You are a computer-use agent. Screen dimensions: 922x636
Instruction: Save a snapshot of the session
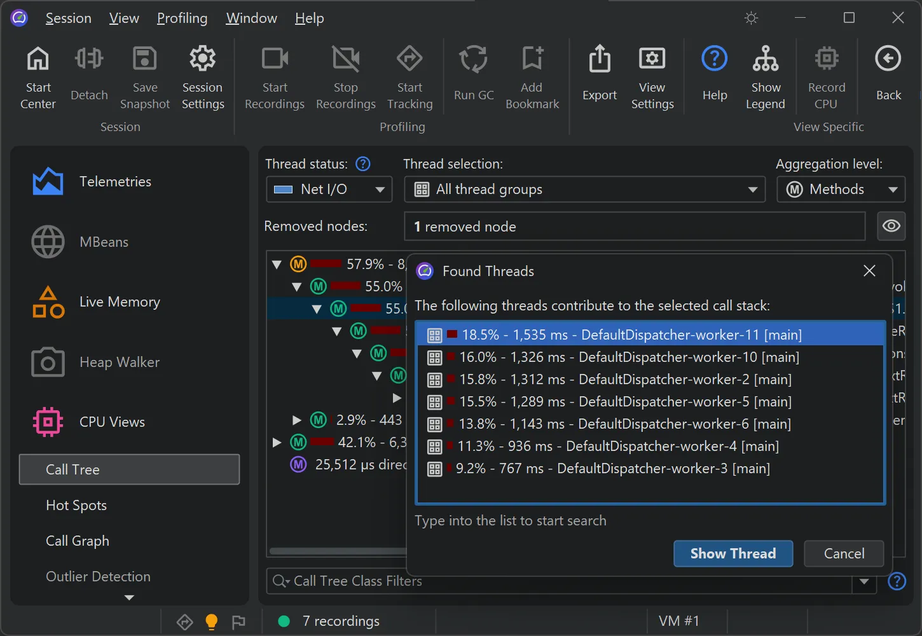[x=144, y=76]
